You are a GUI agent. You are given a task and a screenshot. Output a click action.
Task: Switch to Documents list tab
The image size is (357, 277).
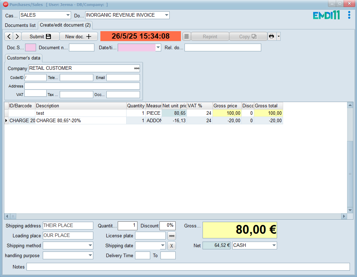(x=20, y=26)
